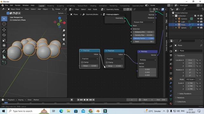Expand the Relations panel

coord(181,98)
